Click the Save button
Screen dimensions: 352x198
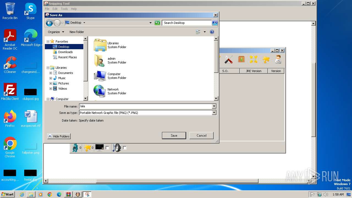pyautogui.click(x=174, y=136)
